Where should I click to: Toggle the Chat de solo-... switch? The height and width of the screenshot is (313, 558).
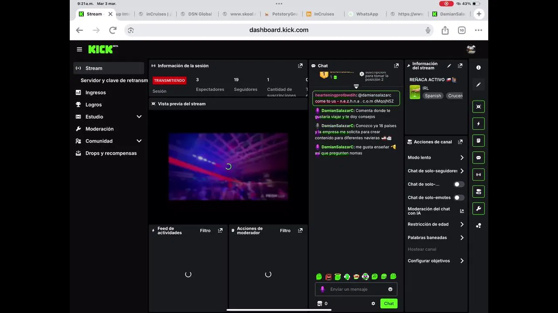tap(459, 184)
